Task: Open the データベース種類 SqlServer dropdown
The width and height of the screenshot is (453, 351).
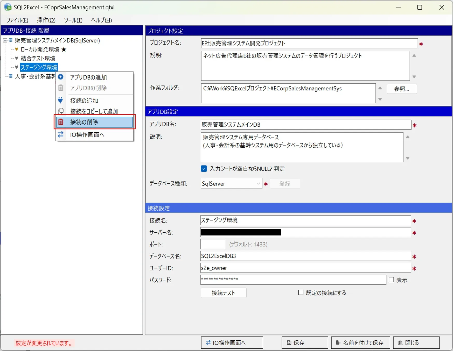Action: click(x=231, y=183)
